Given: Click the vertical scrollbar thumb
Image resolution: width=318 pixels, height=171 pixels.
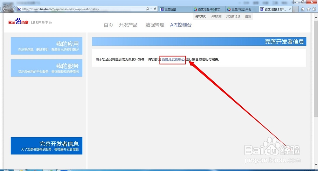Looking at the screenshot, I should (x=316, y=68).
